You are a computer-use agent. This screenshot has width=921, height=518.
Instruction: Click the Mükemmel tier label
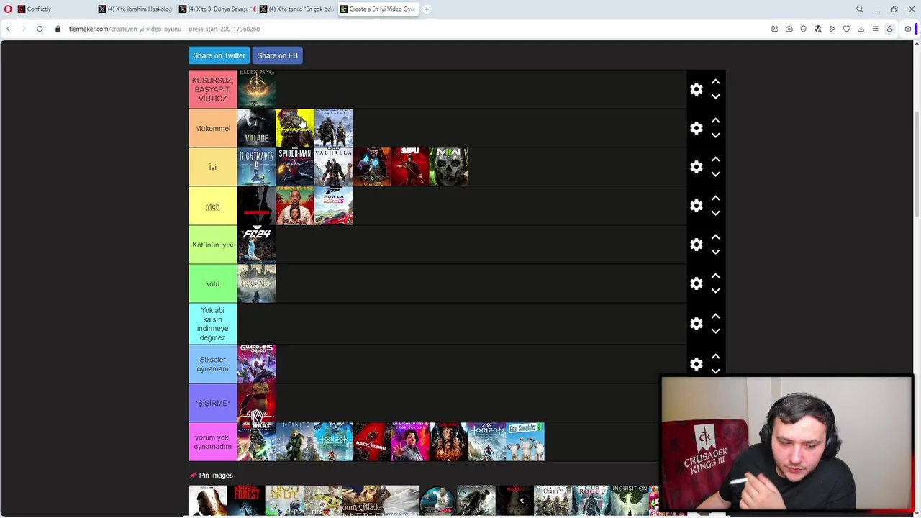[x=213, y=128]
